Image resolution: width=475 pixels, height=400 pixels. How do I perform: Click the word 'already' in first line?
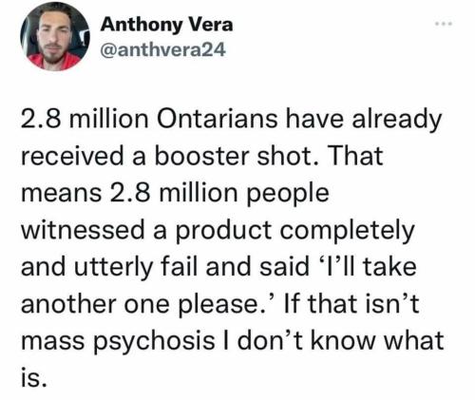[397, 121]
